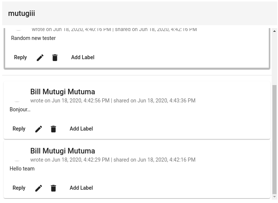Delete the 'Hello team' post
The width and height of the screenshot is (278, 203).
coord(53,188)
